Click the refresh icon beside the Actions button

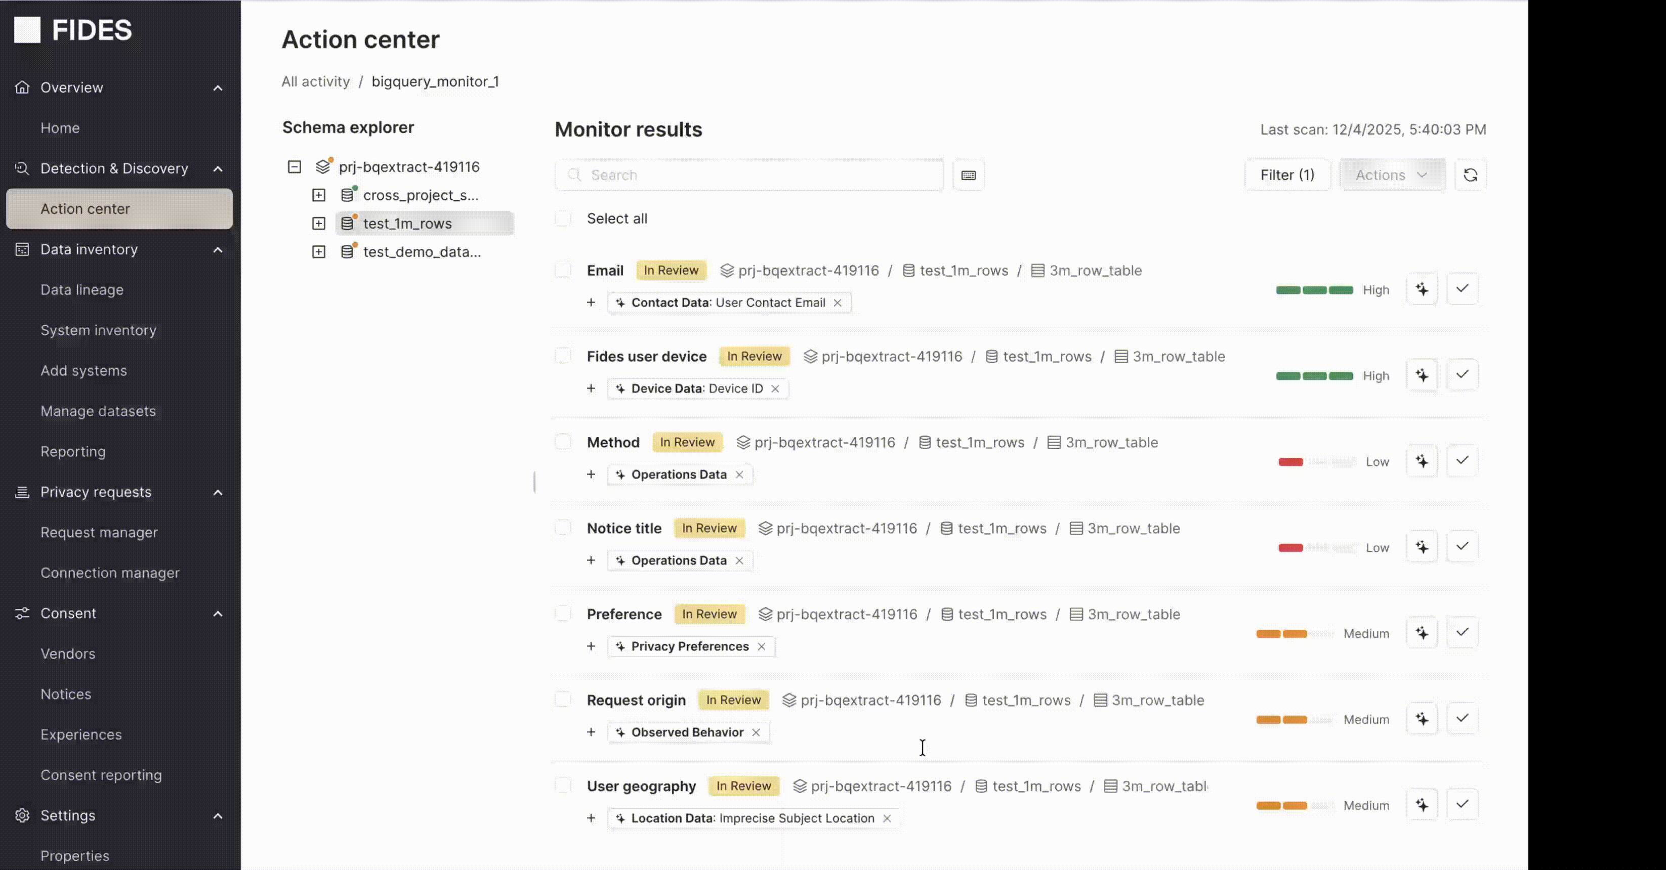pos(1471,175)
